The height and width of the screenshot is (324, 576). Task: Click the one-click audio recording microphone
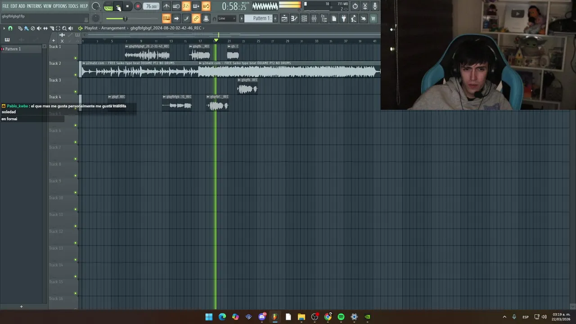pyautogui.click(x=375, y=6)
